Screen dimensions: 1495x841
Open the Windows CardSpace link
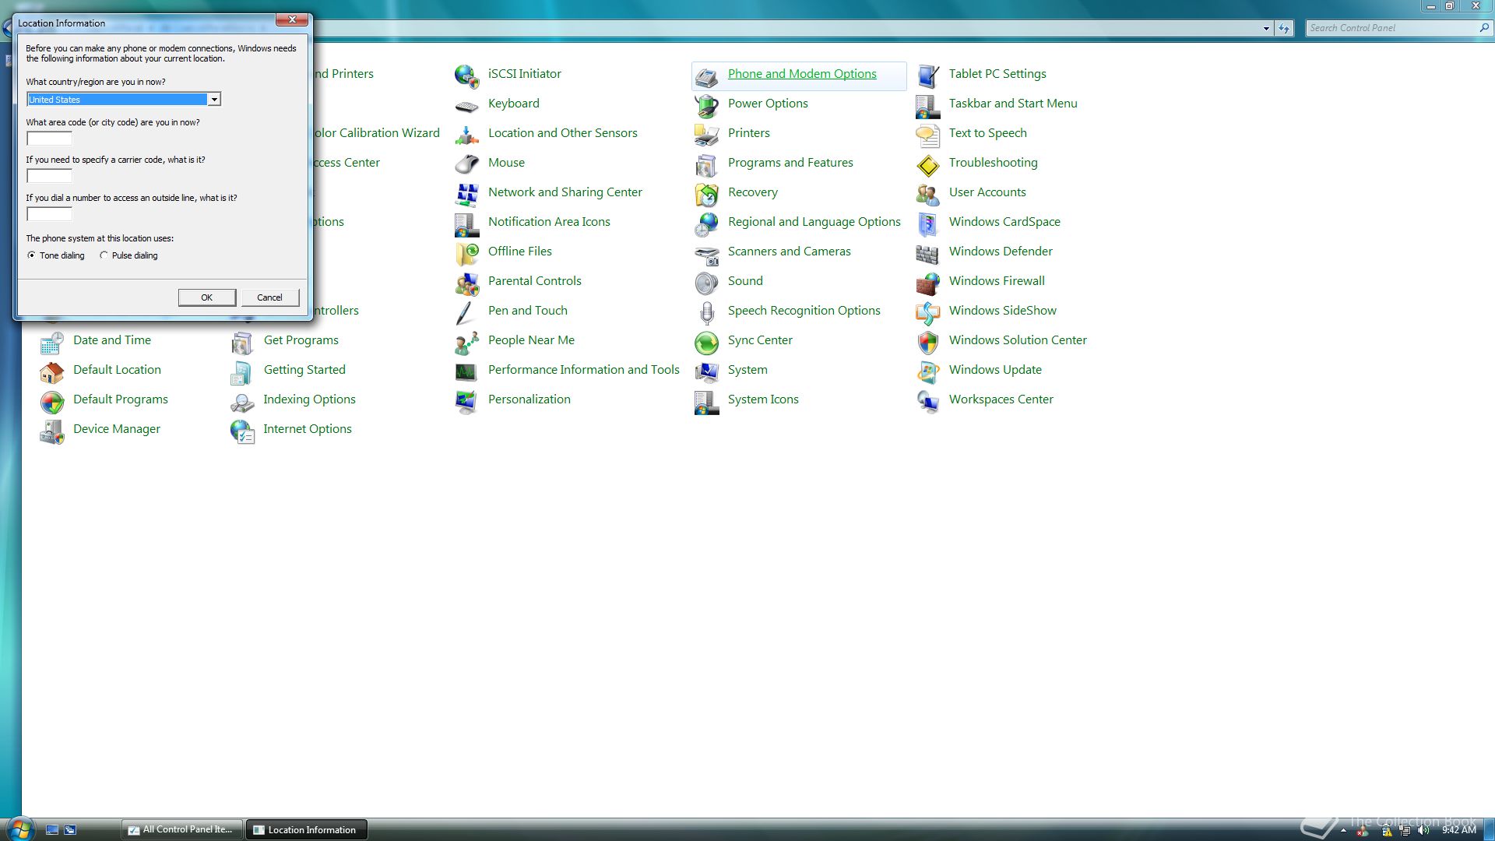click(1004, 222)
